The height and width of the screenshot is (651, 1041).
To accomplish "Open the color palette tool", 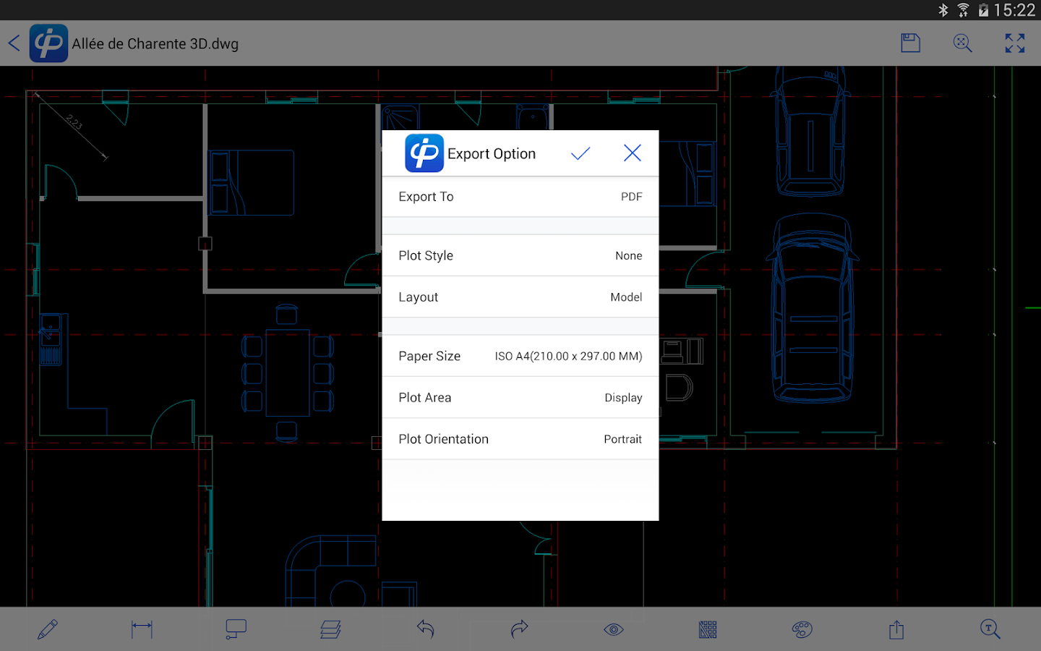I will (x=802, y=629).
